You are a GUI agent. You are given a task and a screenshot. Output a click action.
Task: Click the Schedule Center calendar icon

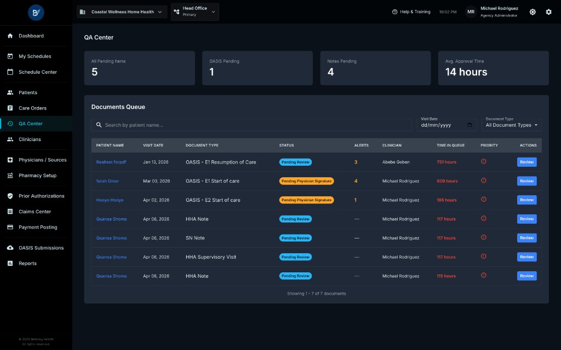click(10, 72)
